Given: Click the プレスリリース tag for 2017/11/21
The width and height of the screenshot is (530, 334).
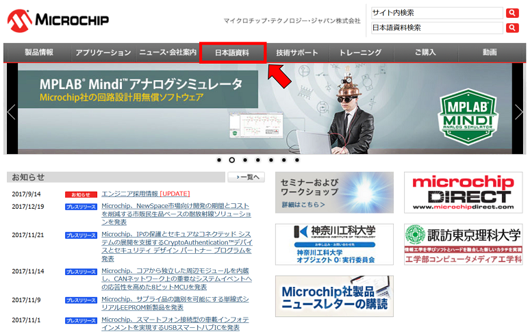Looking at the screenshot, I should [x=81, y=235].
